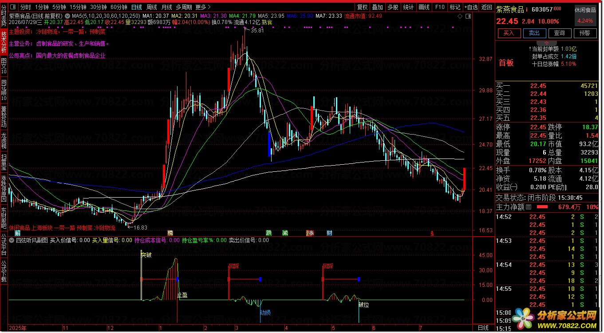Screen dimensions: 604x333
Task: Open the 图文10 sidebar tab
Action: pos(4,66)
